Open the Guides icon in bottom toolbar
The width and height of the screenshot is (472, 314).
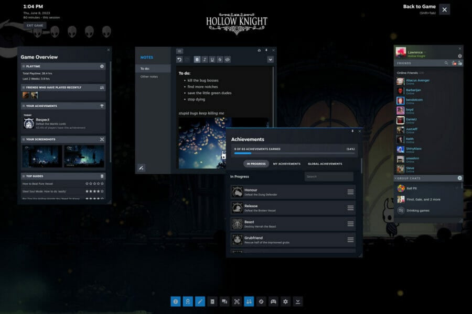click(x=212, y=301)
